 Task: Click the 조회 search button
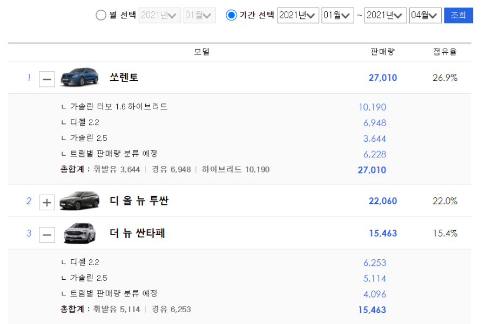click(458, 15)
